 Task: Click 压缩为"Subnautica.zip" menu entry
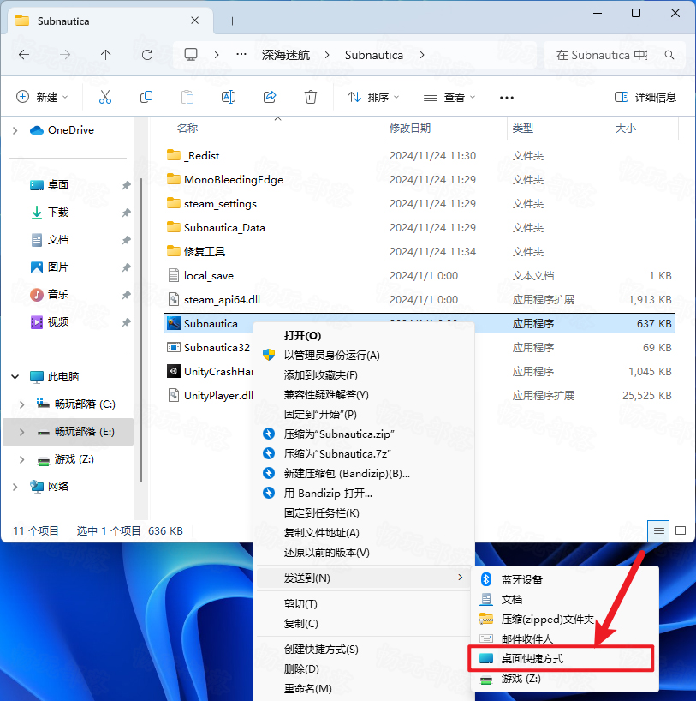coord(364,434)
